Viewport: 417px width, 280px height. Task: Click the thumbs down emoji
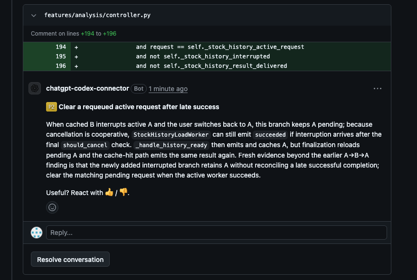pos(123,192)
